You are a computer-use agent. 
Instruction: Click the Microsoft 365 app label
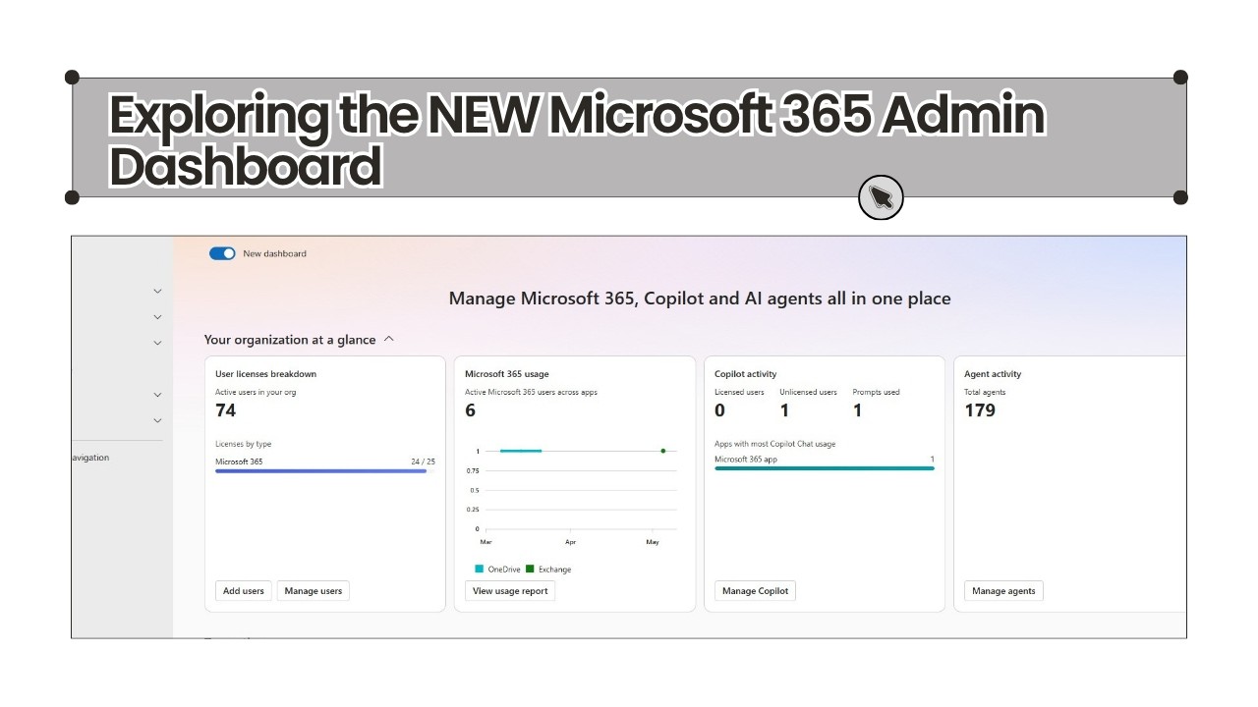tap(746, 460)
